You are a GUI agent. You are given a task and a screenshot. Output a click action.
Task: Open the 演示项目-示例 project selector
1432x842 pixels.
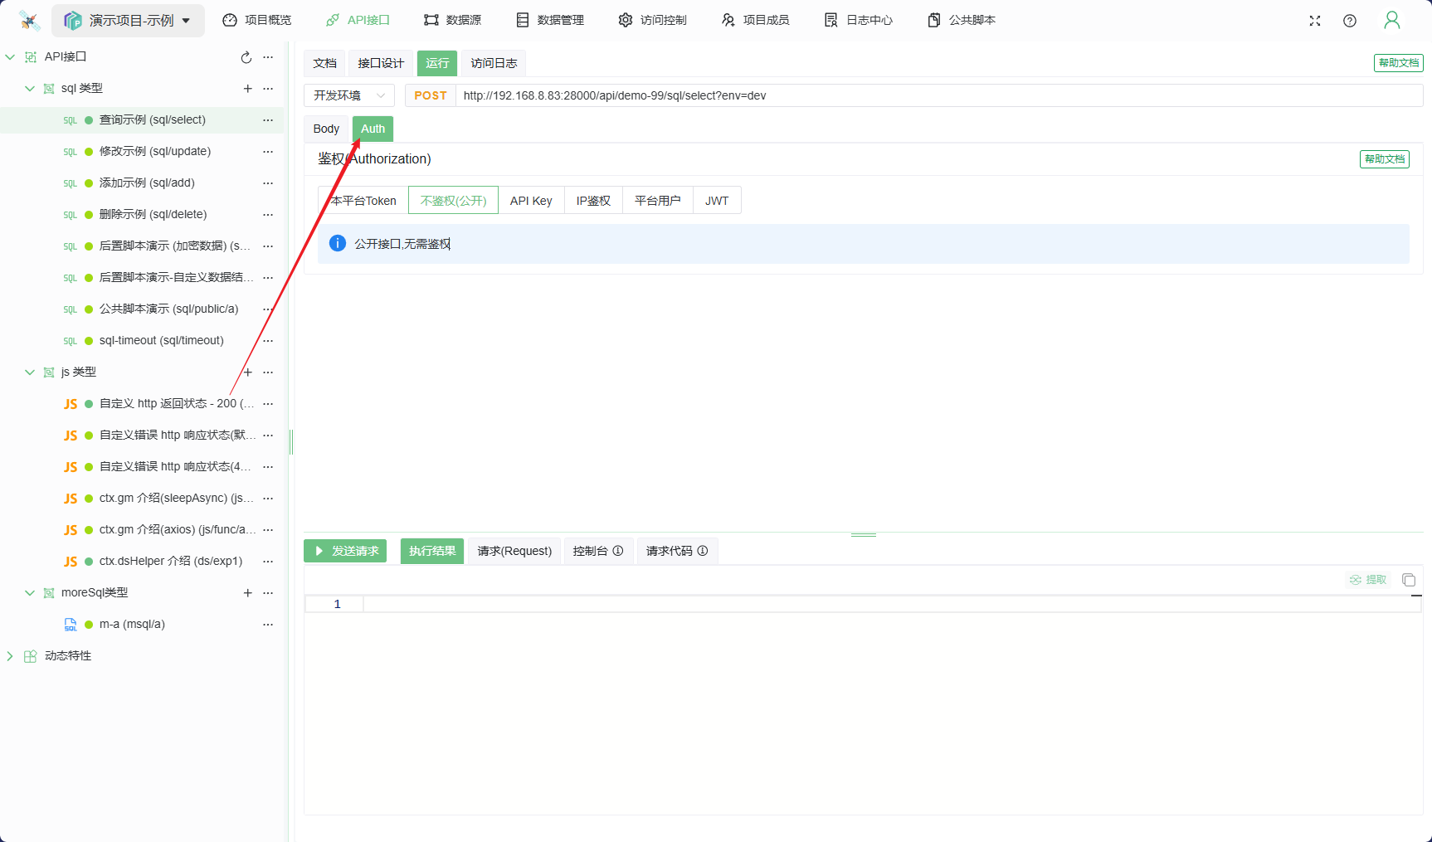tap(128, 21)
